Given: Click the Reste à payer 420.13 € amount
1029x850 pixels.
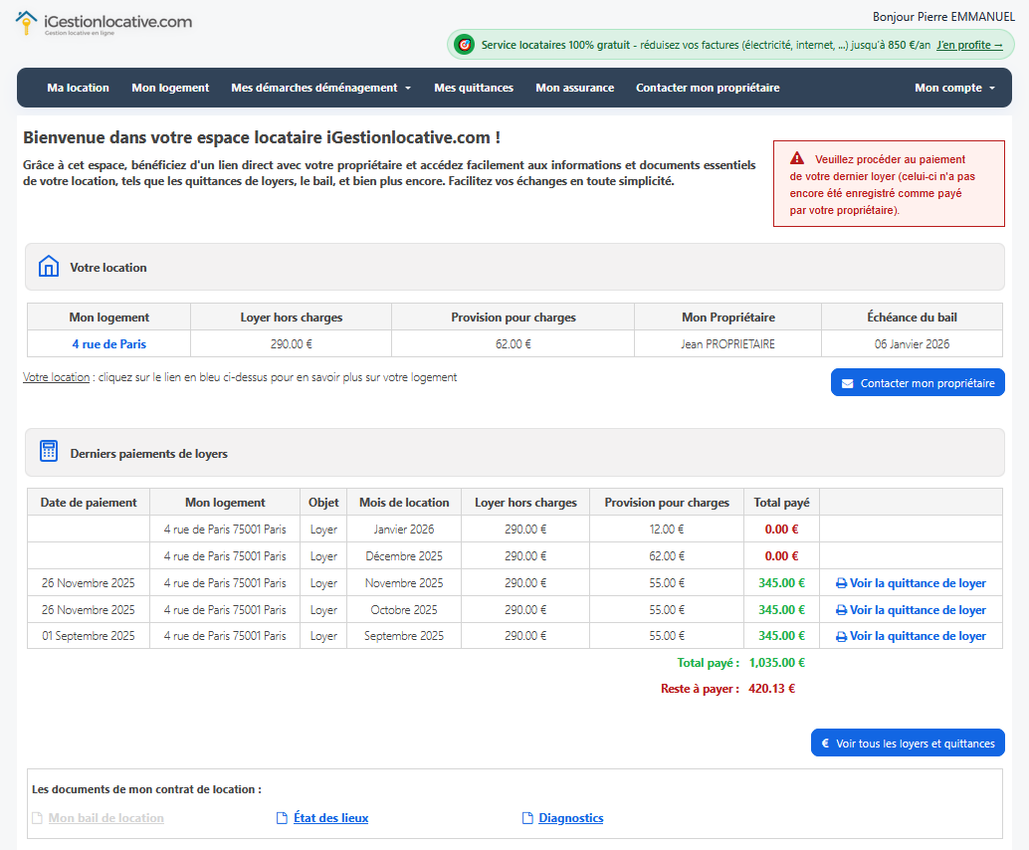Looking at the screenshot, I should (x=772, y=689).
